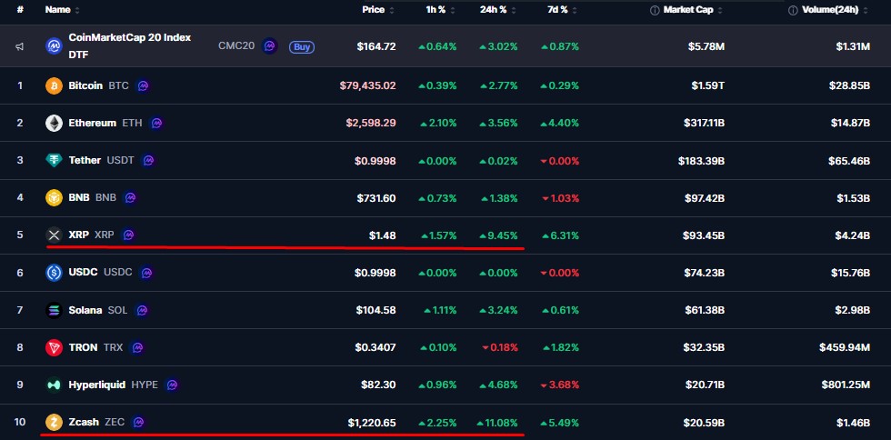Click the Zcash coin logo

coord(54,423)
